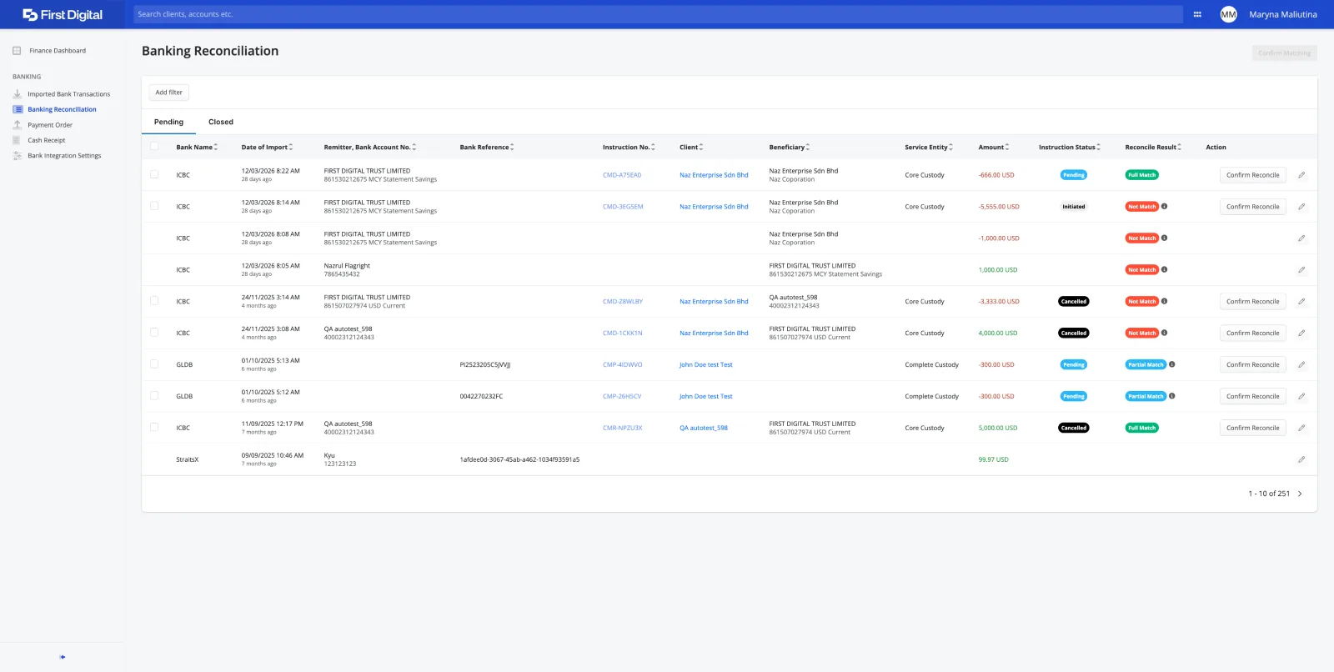Select checkbox for the CMR-NPZU3X row
The width and height of the screenshot is (1334, 672).
(154, 428)
